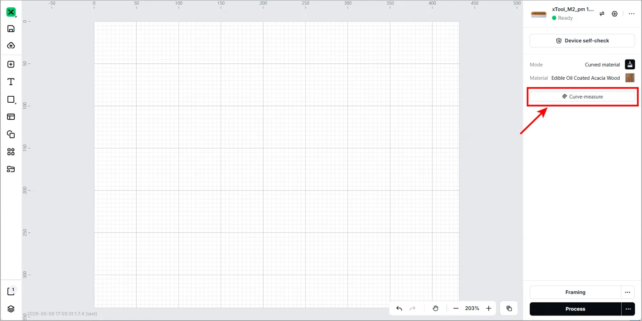Switch device using the swap arrows icon

click(x=602, y=14)
